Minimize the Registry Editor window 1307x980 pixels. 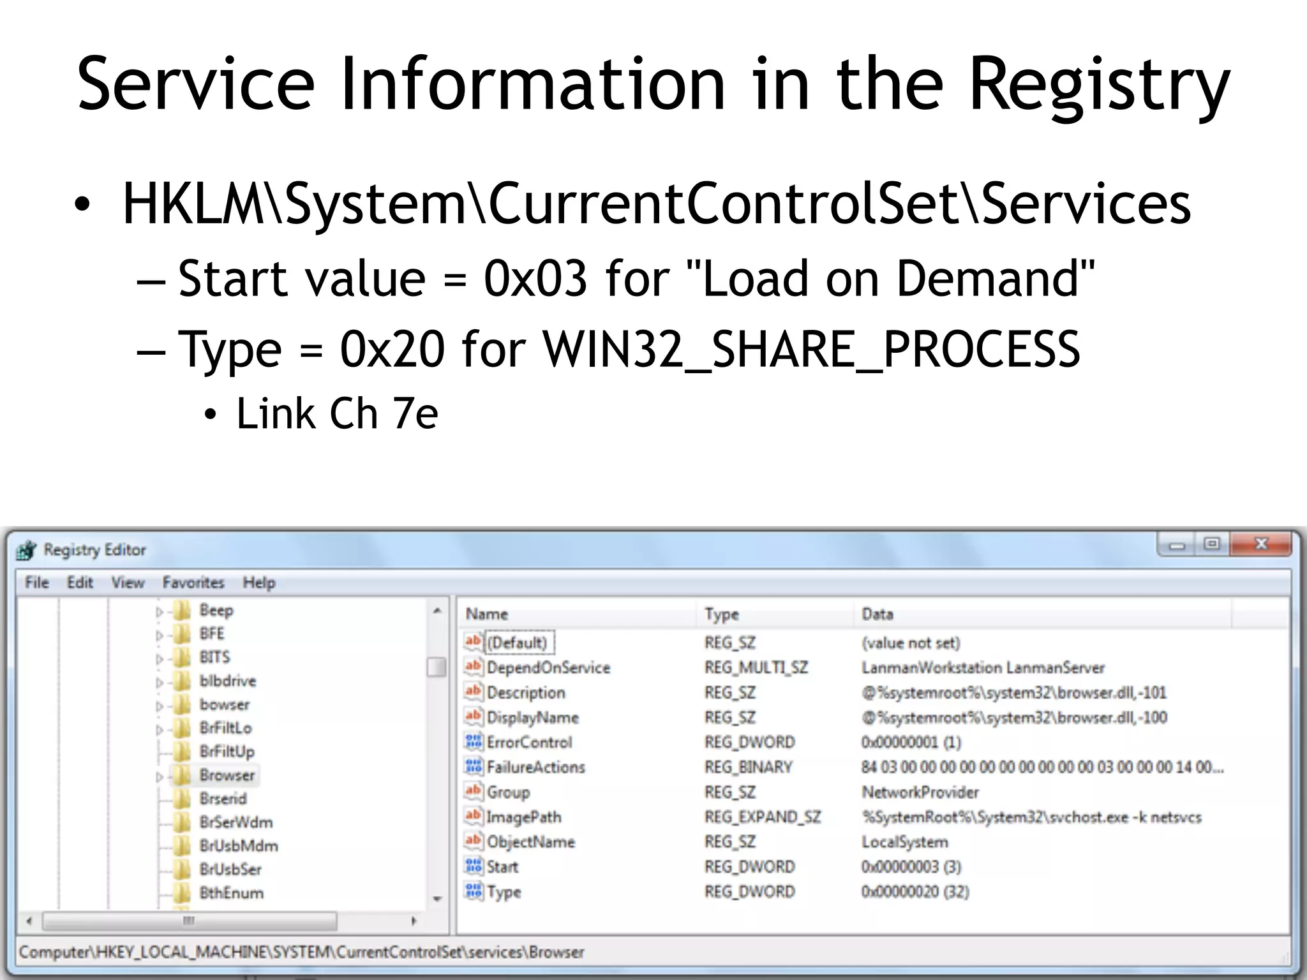pos(1177,545)
